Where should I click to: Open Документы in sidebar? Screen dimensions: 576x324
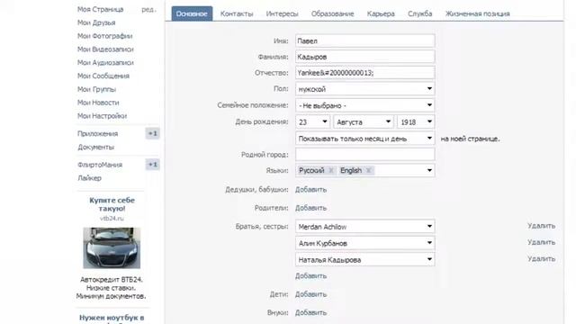[x=96, y=147]
